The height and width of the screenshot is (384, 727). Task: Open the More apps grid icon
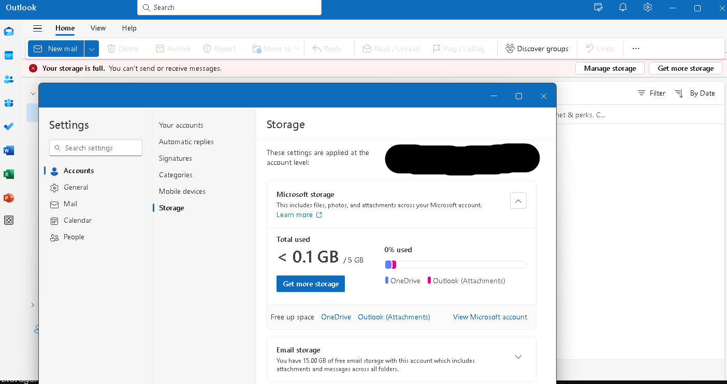click(9, 220)
